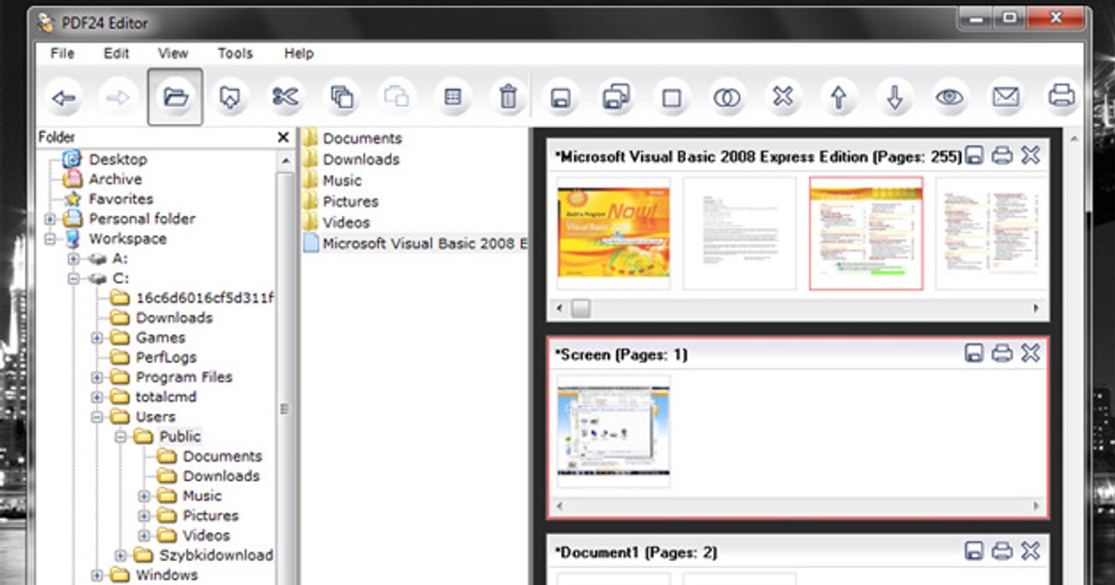Click the printer icon in main toolbar
1115x585 pixels.
click(x=1061, y=97)
